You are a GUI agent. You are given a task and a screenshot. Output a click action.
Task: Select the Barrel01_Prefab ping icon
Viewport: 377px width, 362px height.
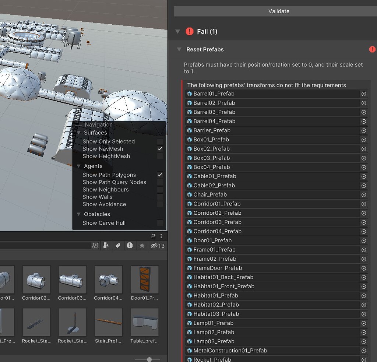coord(363,94)
